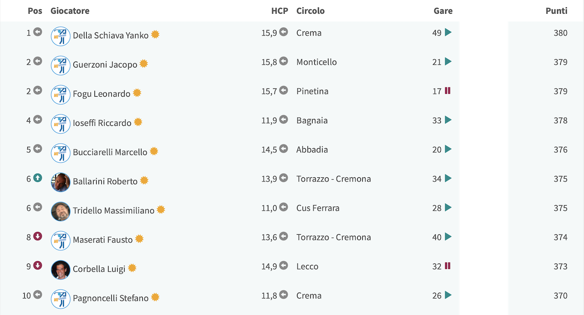
Task: Click the pause icon beside Corbella Luigi's 32 gare
Action: point(448,266)
